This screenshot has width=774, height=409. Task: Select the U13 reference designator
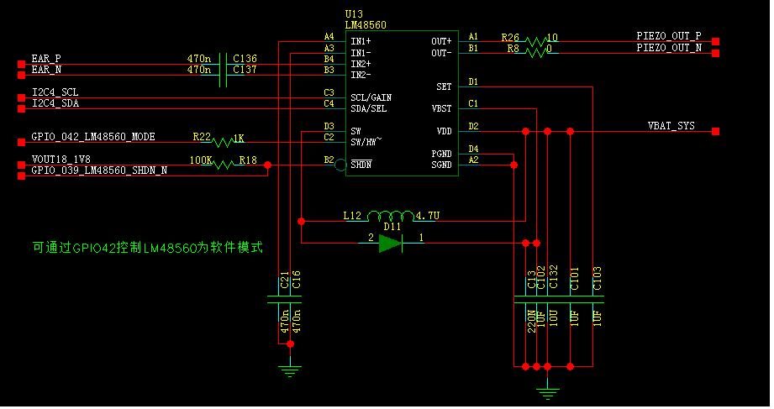(x=354, y=13)
